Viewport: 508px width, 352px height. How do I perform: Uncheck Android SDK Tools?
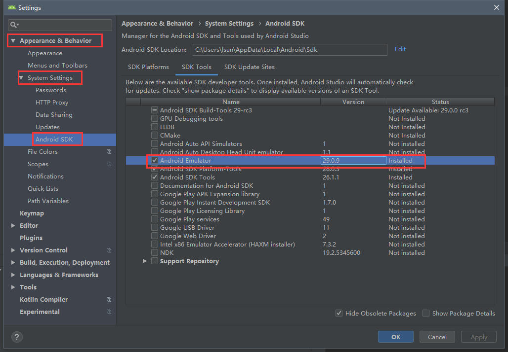coord(155,177)
